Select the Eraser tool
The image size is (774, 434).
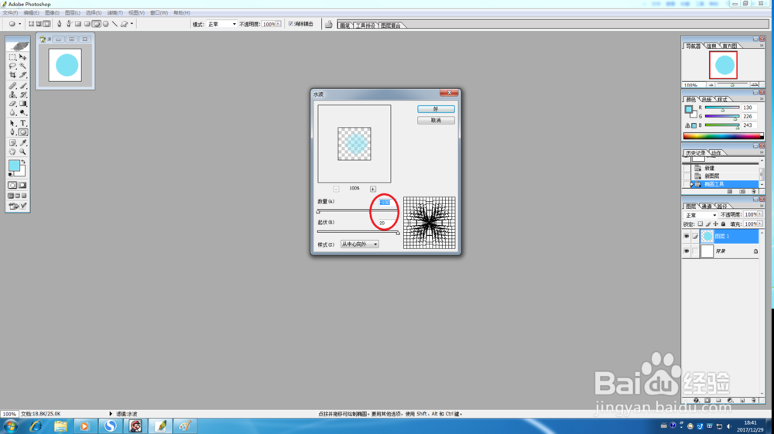[13, 104]
